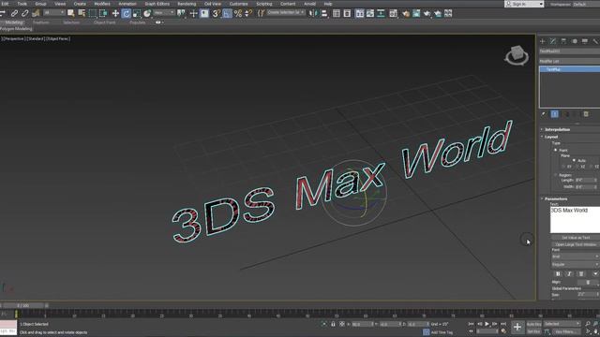The width and height of the screenshot is (600, 337).
Task: Choose the Rectangular Selection Region tool
Action: point(92,13)
